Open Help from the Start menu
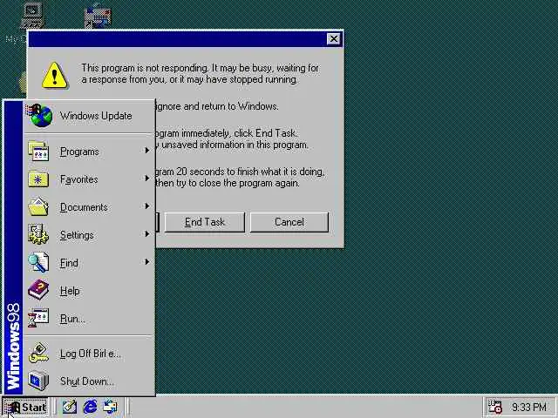 coord(89,291)
